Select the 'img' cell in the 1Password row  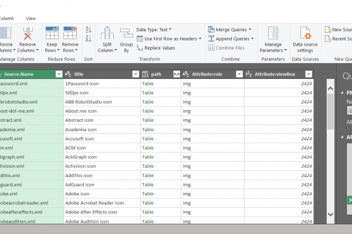pyautogui.click(x=212, y=84)
